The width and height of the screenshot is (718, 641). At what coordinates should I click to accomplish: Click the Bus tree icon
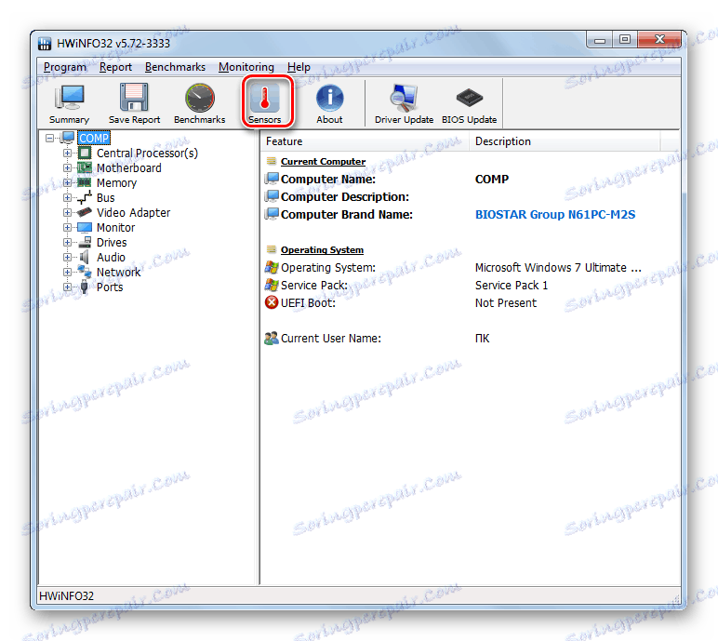click(x=85, y=197)
